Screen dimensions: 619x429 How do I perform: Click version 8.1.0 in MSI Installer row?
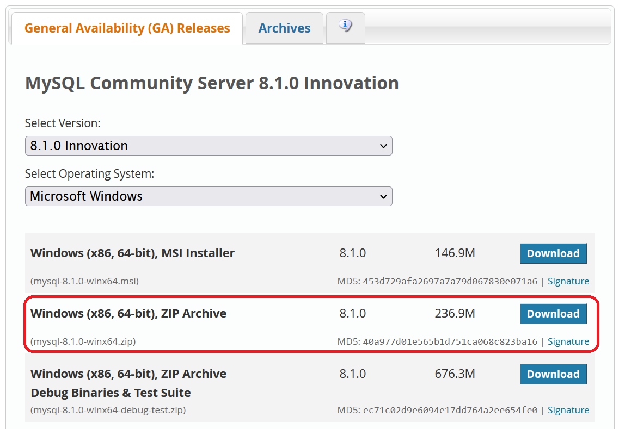coord(353,253)
